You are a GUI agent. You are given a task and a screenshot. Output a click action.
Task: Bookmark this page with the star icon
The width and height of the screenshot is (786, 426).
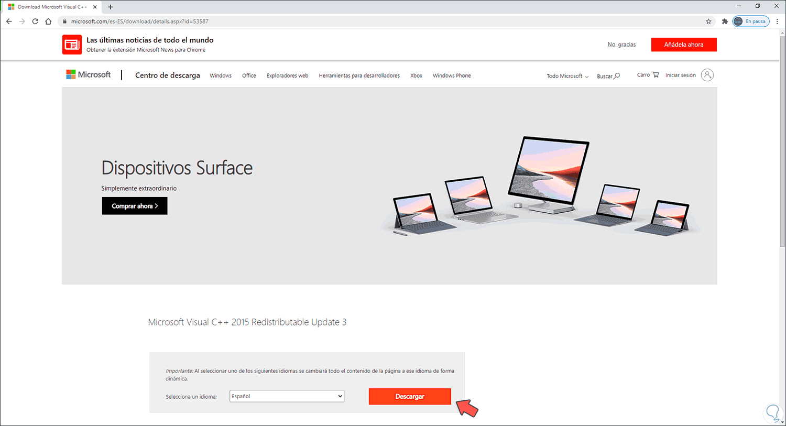point(708,21)
